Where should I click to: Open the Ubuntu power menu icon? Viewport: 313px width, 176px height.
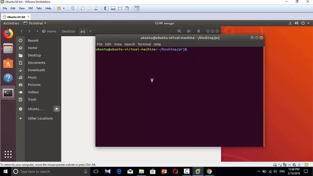[x=303, y=23]
